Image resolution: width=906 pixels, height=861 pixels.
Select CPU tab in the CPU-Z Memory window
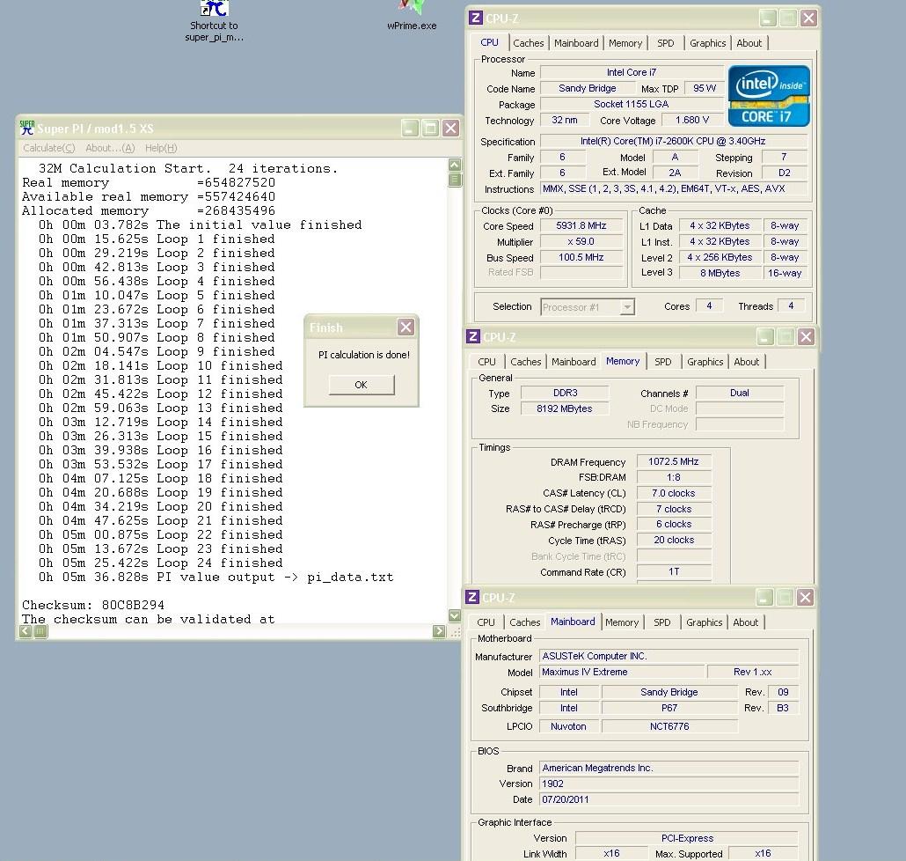tap(486, 362)
